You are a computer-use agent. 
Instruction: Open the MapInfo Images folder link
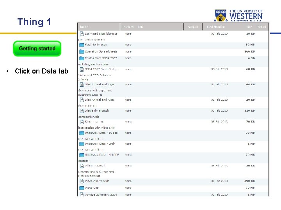(x=96, y=44)
